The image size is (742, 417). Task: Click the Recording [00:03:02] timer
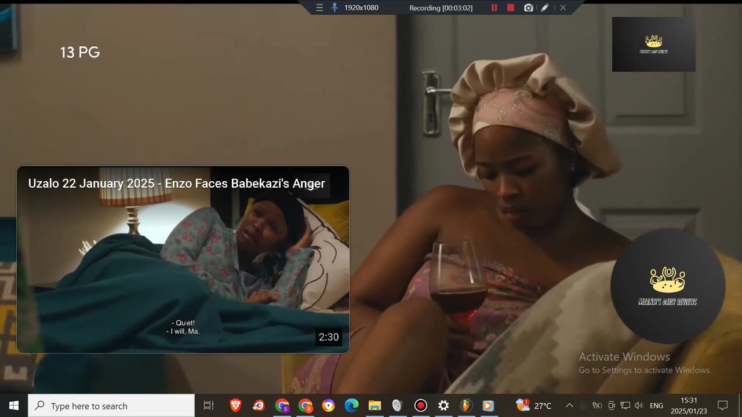click(441, 8)
